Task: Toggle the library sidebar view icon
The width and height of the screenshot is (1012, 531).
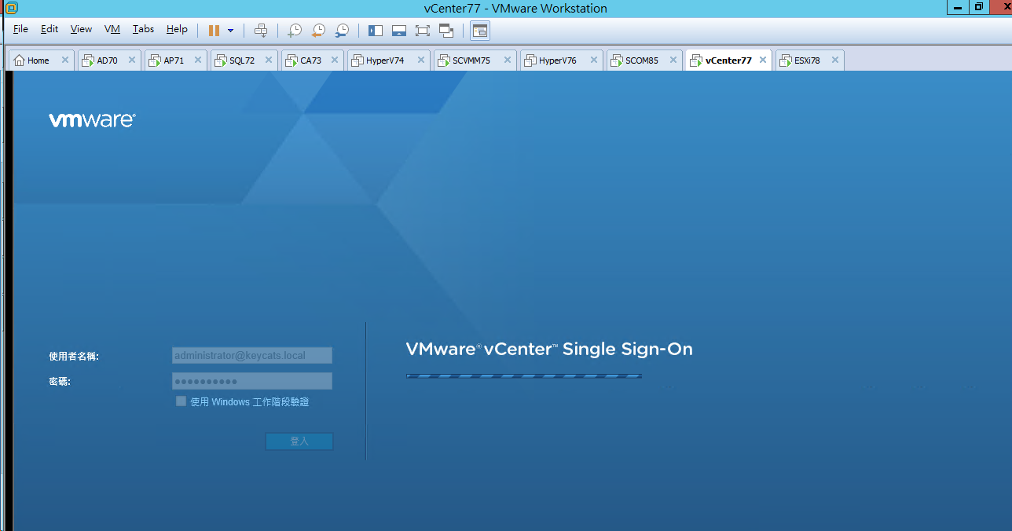Action: point(376,30)
